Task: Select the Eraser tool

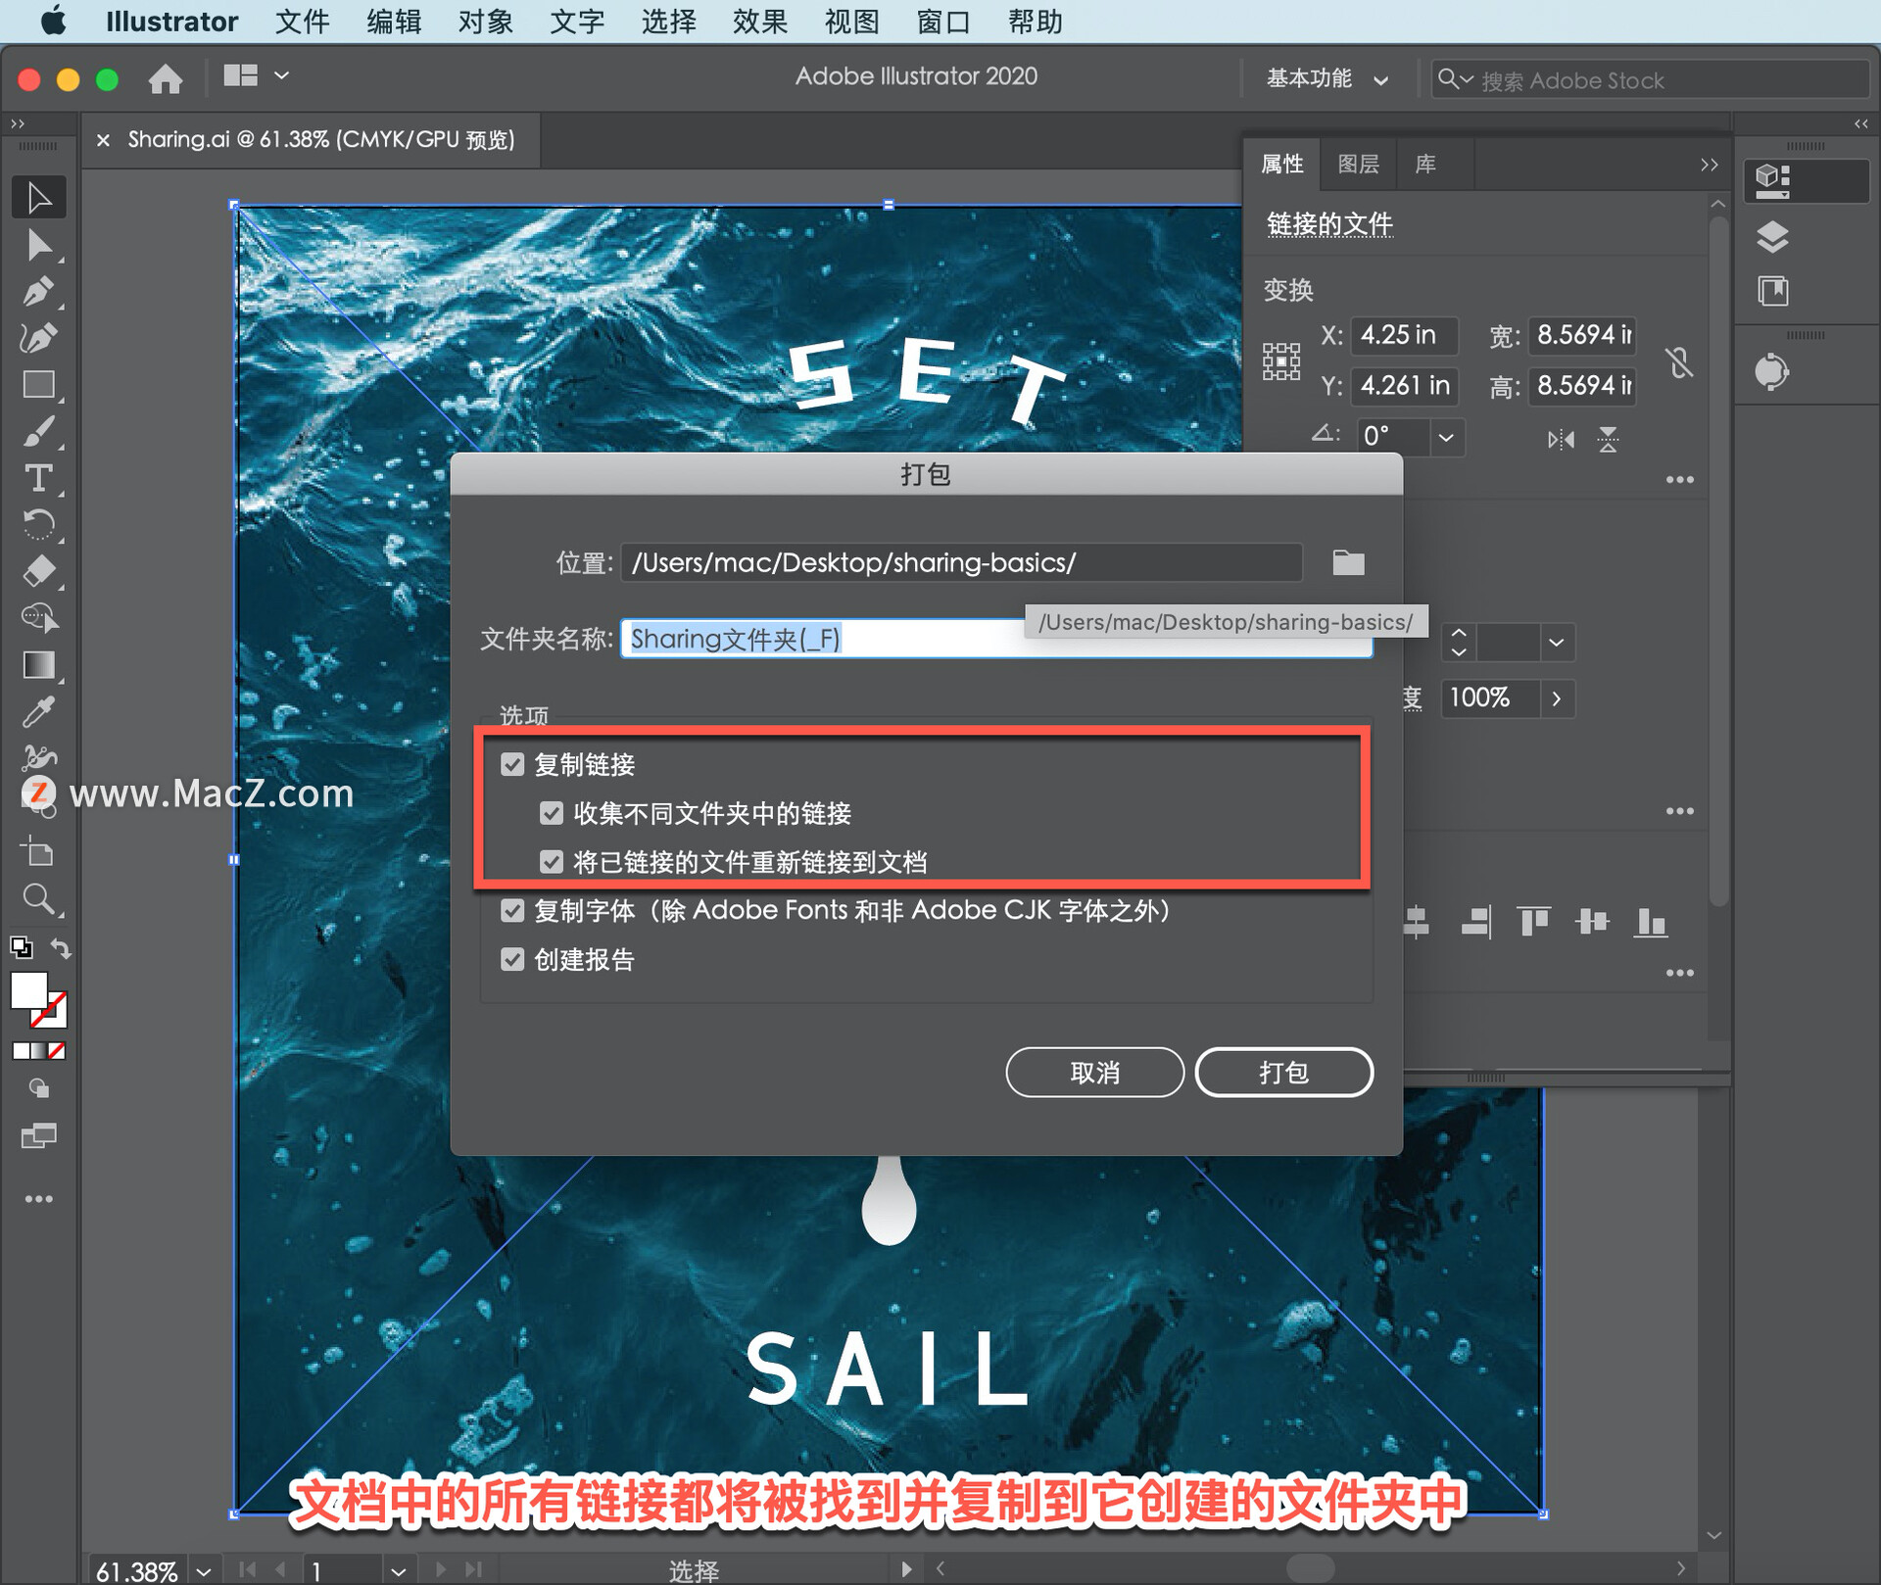Action: [39, 571]
